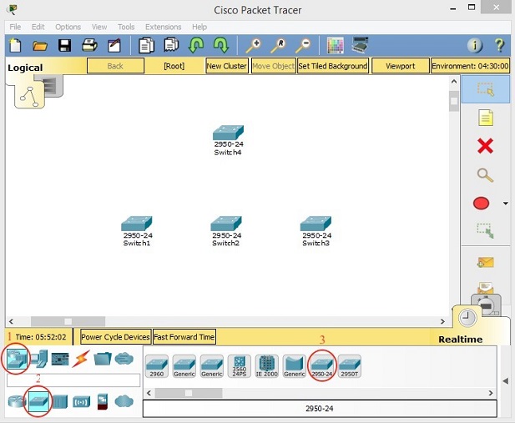Click Power Cycle Devices button
This screenshot has height=423, width=515.
[x=116, y=337]
